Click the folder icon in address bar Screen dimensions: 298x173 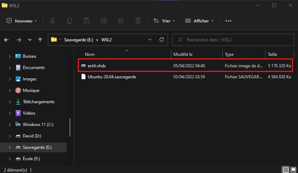(x=54, y=40)
